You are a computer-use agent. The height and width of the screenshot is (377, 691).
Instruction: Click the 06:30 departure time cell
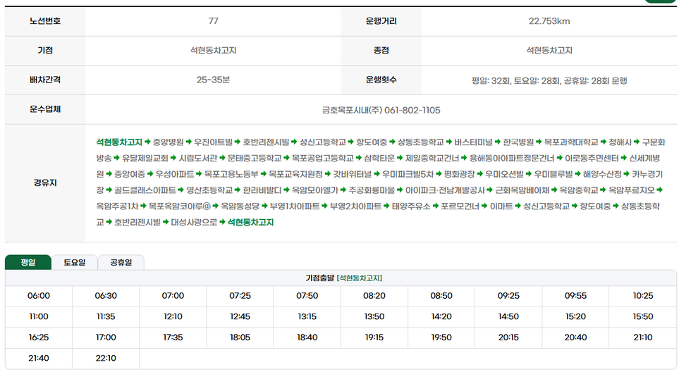[106, 296]
